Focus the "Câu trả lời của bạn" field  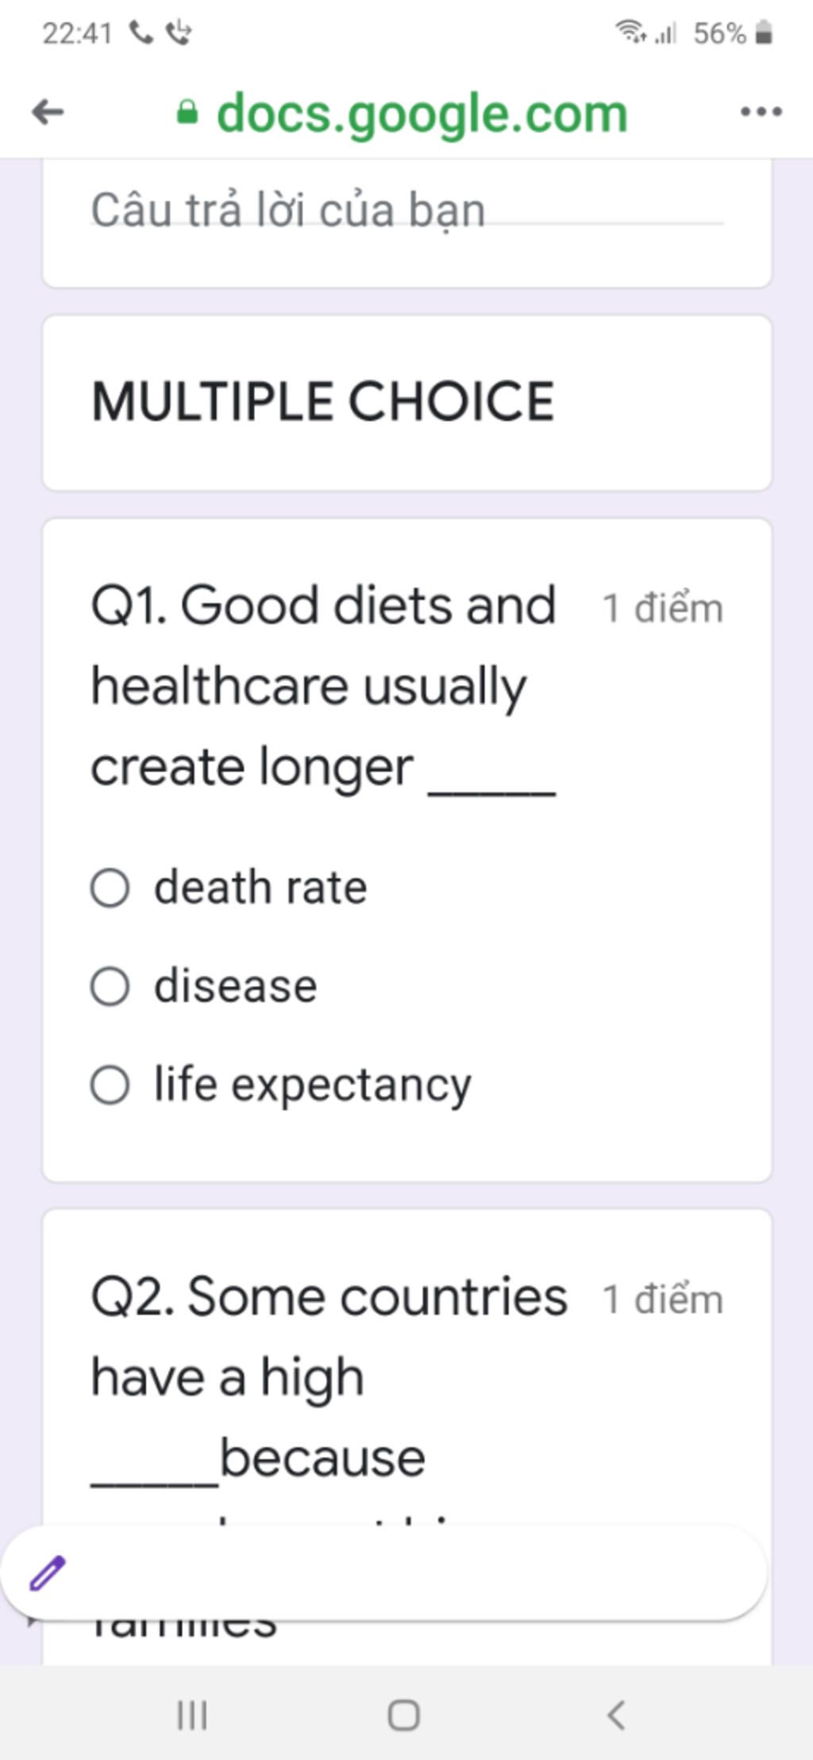406,210
